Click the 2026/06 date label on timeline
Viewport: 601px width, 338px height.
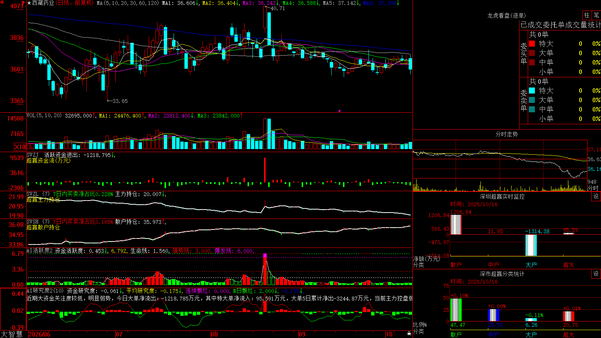39,334
